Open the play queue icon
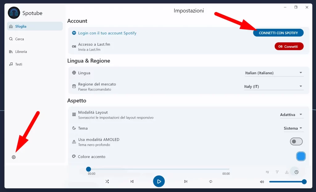 click(x=267, y=172)
